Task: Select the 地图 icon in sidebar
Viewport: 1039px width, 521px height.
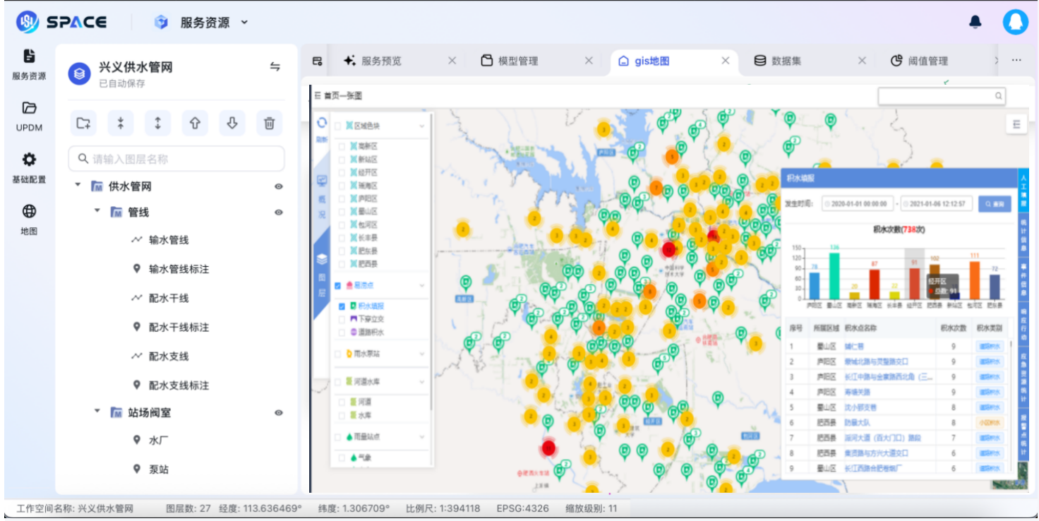Action: [28, 215]
